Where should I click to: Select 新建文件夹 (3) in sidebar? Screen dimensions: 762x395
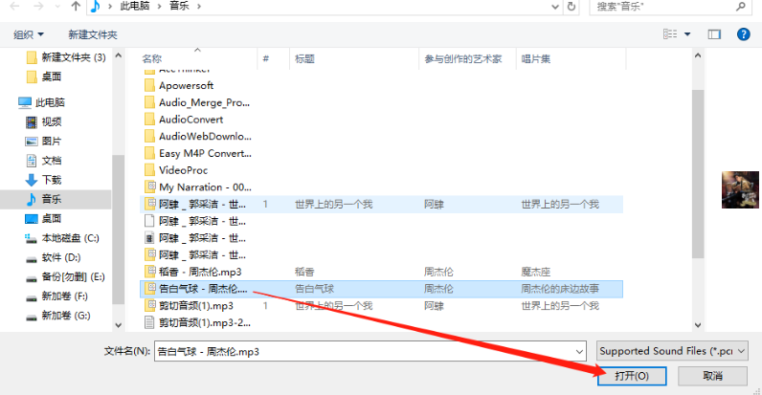[x=66, y=57]
